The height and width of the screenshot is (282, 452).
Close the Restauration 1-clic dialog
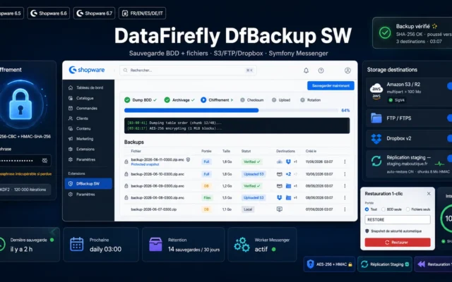coord(429,194)
